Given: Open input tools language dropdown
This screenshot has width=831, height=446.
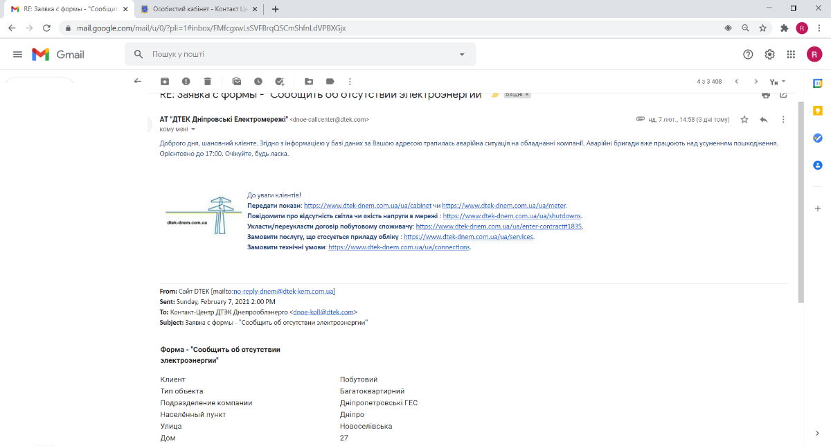Looking at the screenshot, I should (x=778, y=81).
